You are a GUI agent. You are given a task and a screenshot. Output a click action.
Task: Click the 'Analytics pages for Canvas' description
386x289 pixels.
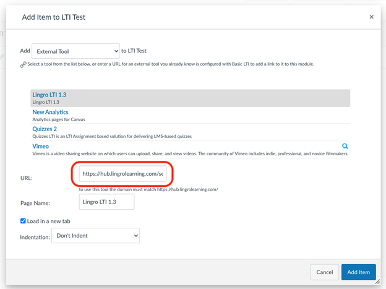point(59,119)
